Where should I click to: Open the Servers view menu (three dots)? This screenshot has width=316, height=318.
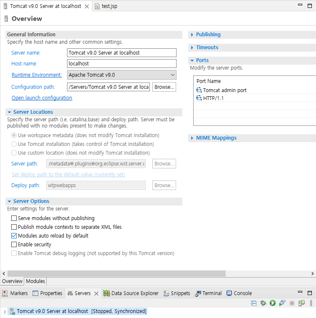click(311, 303)
